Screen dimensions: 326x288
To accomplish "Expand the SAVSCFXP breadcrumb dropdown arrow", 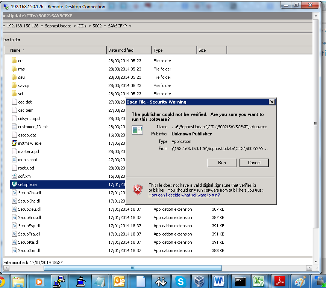I will (x=130, y=26).
